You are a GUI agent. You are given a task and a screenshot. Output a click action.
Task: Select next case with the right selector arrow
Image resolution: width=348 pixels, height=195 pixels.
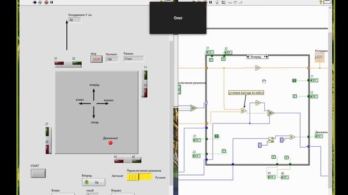267,57
